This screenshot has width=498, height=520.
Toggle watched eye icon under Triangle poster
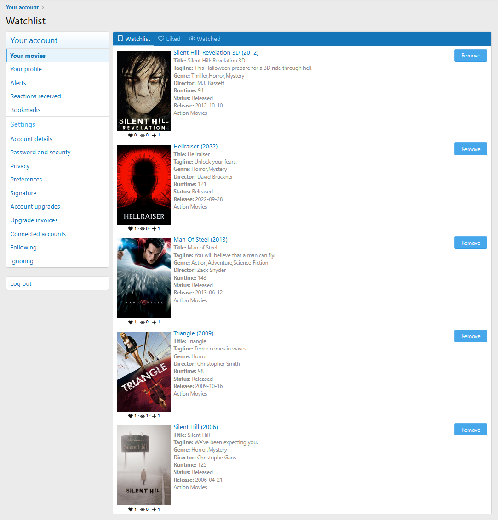pos(143,416)
